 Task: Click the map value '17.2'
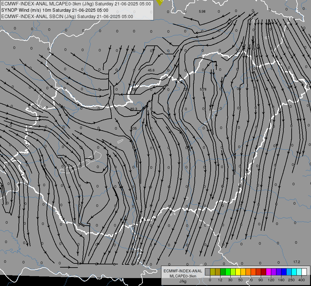click(x=297, y=262)
